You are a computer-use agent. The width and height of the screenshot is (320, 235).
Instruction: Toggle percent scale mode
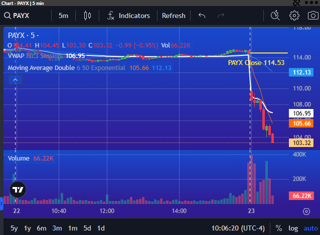(279, 228)
